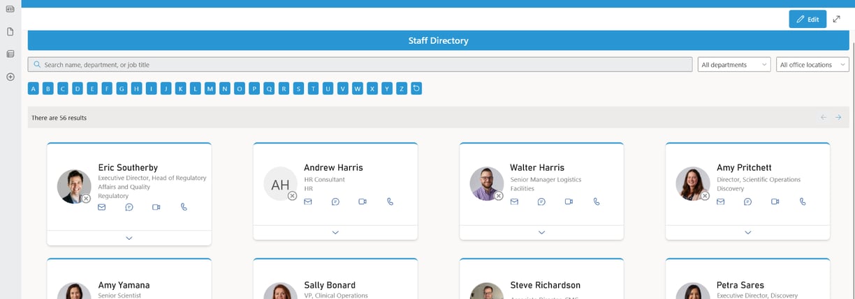Start video call with Eric Southerby

156,207
